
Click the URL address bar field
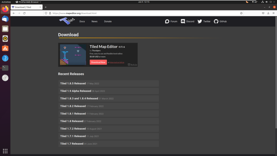143,13
